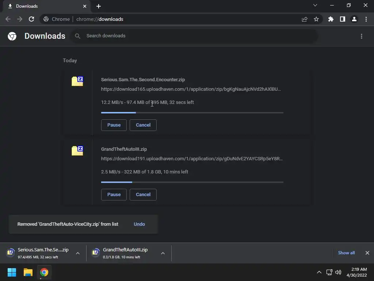
Task: Share this page via the share icon
Action: (x=305, y=19)
